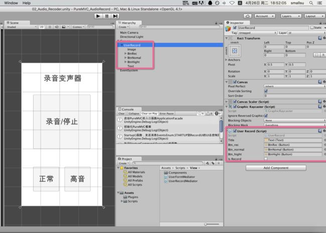Image resolution: width=326 pixels, height=233 pixels.
Task: Open Canvas Scaler help book icon
Action: coord(320,102)
